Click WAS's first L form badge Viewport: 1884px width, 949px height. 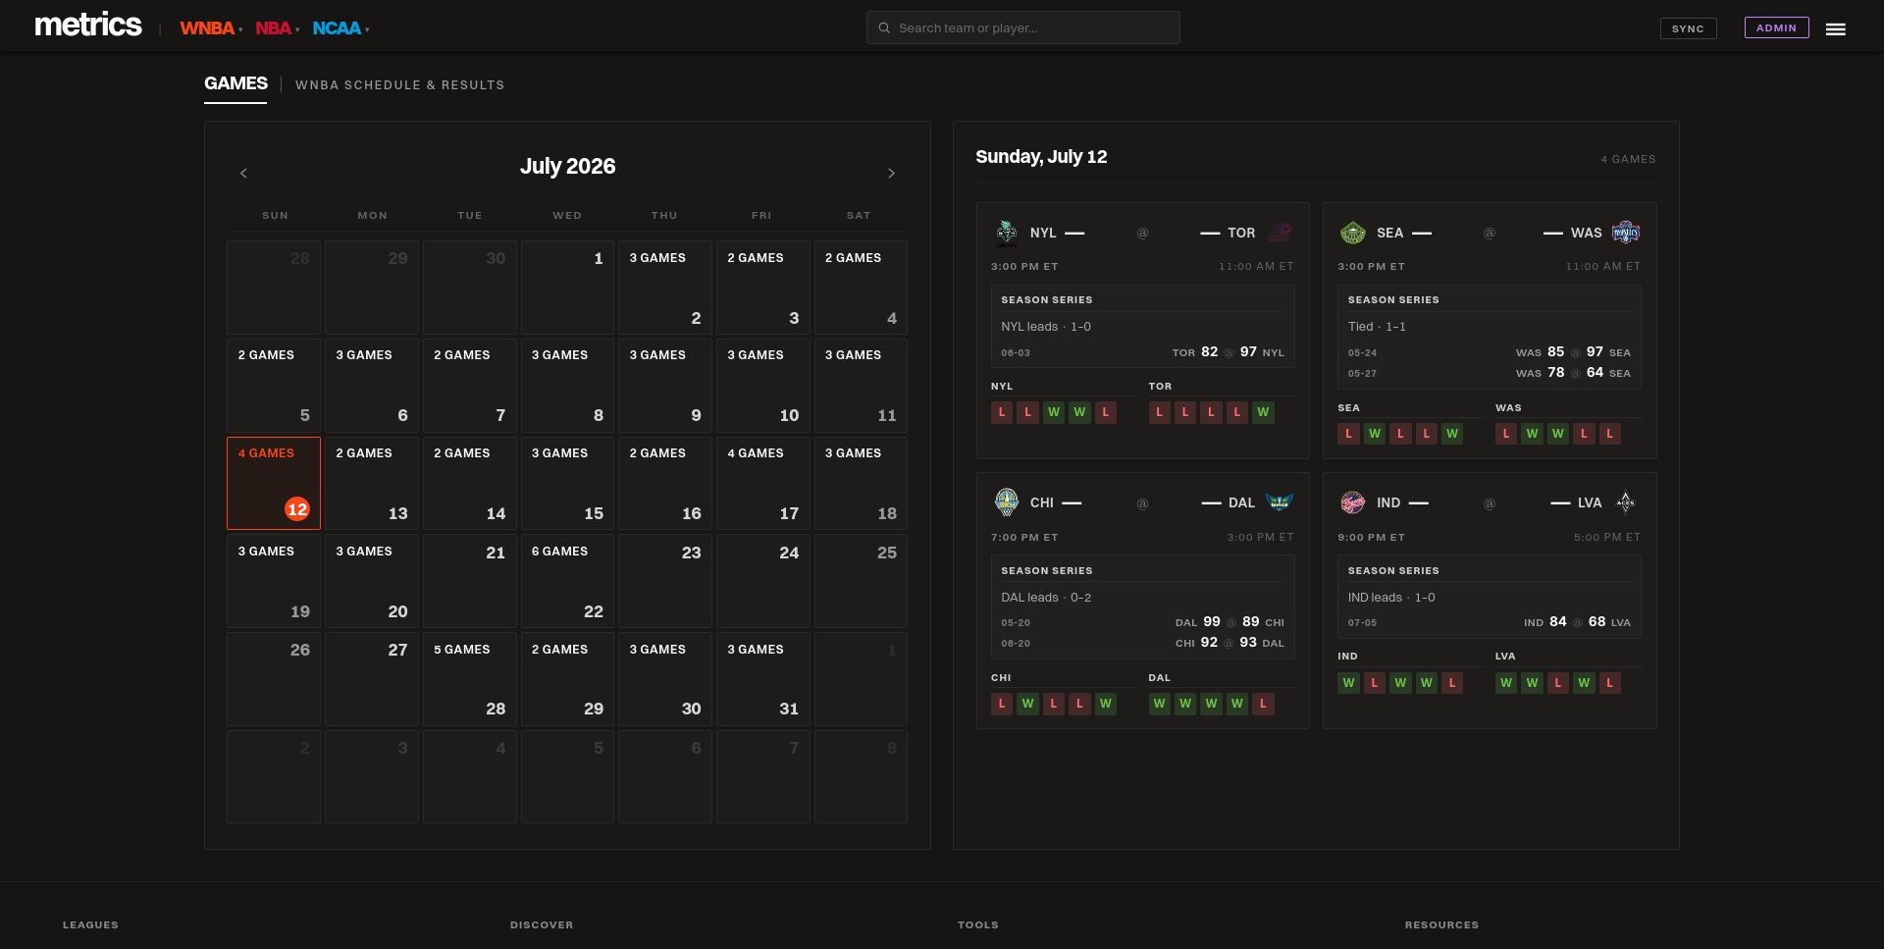(x=1506, y=434)
